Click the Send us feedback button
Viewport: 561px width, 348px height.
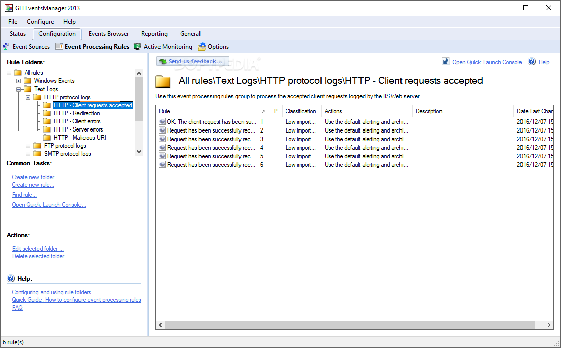[193, 61]
